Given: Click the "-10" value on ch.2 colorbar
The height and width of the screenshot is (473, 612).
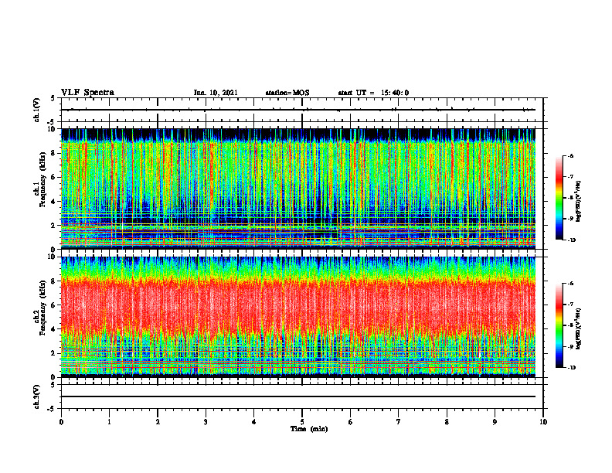Looking at the screenshot, I should pos(571,367).
